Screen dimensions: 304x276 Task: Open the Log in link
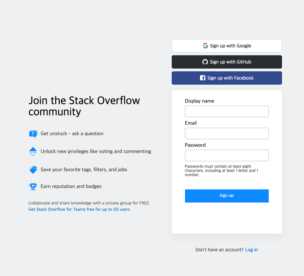point(251,249)
